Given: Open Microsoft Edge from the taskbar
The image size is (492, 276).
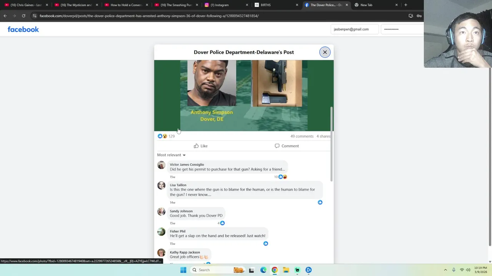Looking at the screenshot, I should [263, 270].
